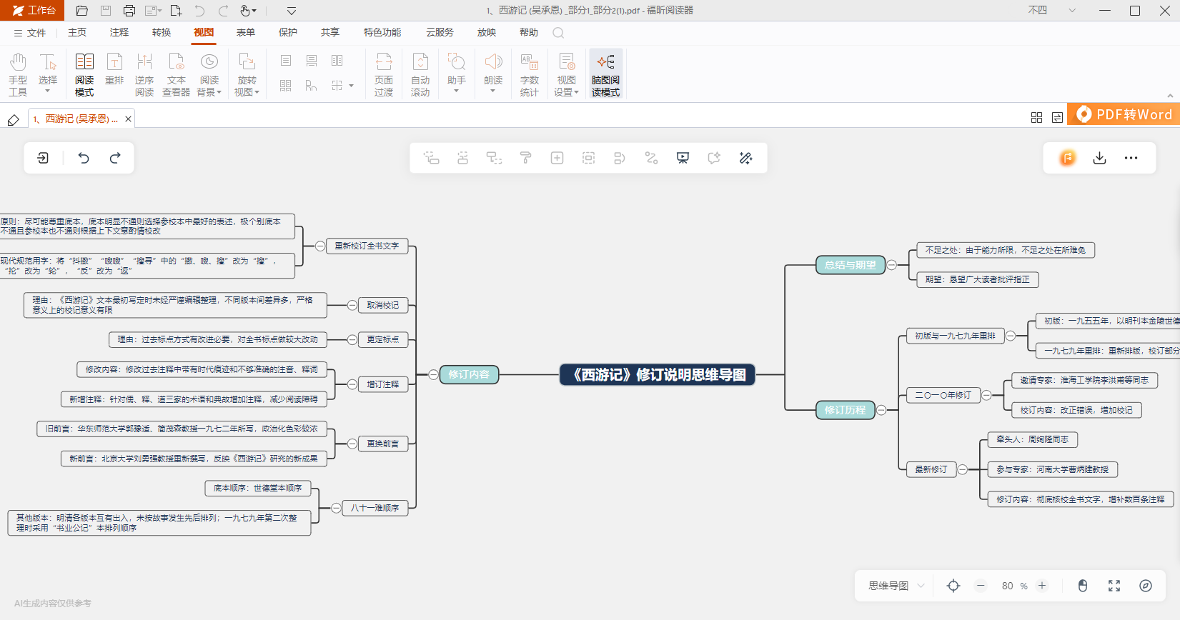Collapse the 总结与期望 branch node
Screen dimensions: 1180x620
891,265
